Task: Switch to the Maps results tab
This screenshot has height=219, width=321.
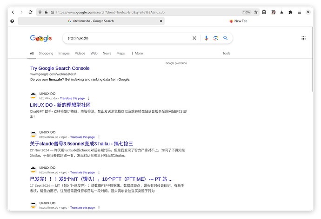Action: (120, 53)
